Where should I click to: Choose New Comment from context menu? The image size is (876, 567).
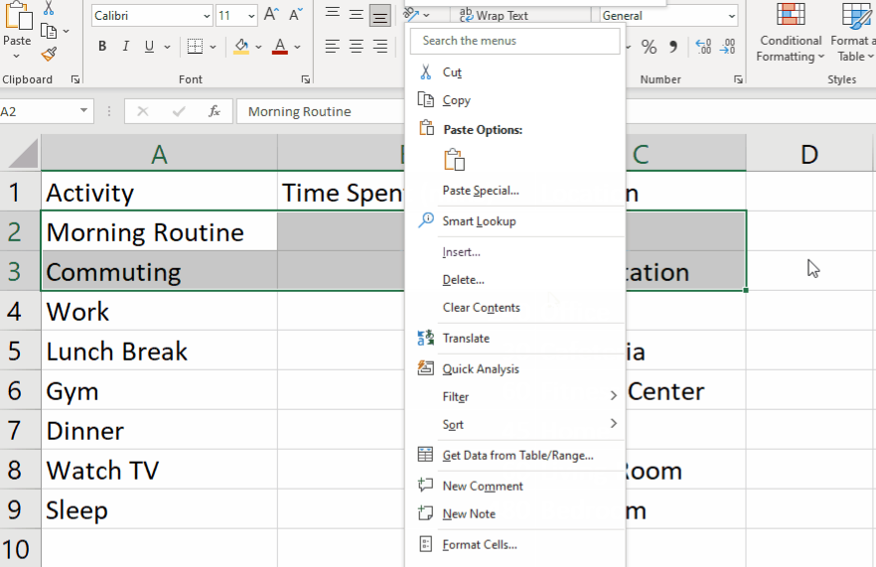[514, 486]
